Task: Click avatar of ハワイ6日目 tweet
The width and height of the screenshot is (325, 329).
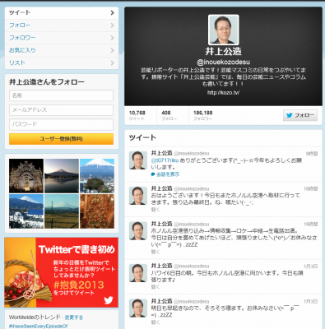Action: pyautogui.click(x=138, y=273)
